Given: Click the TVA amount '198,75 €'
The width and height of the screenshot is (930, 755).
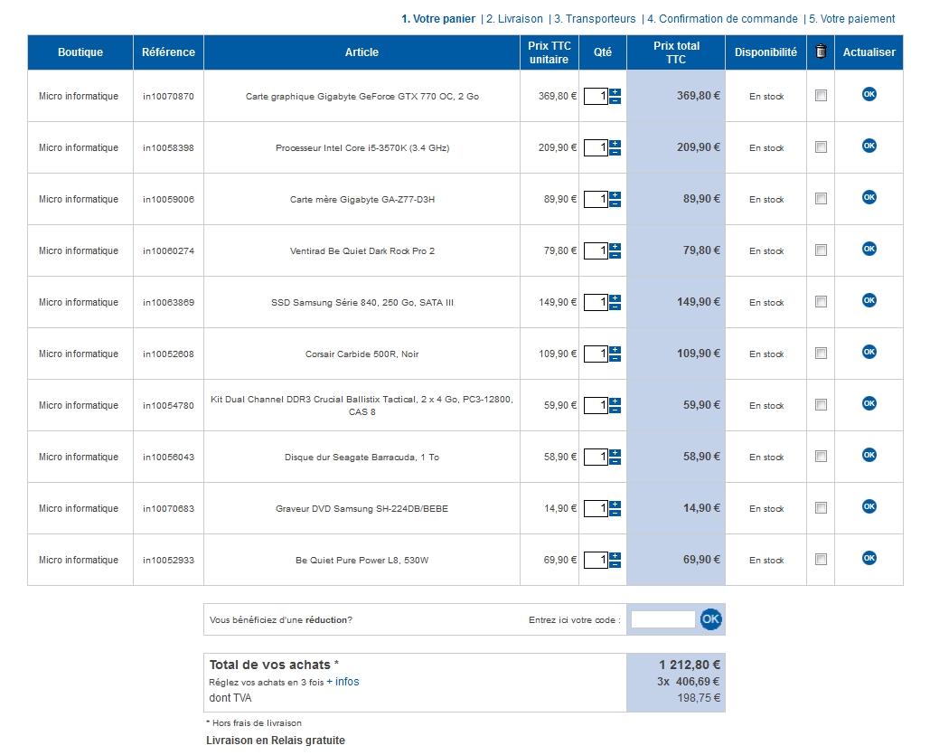Looking at the screenshot, I should pyautogui.click(x=699, y=698).
